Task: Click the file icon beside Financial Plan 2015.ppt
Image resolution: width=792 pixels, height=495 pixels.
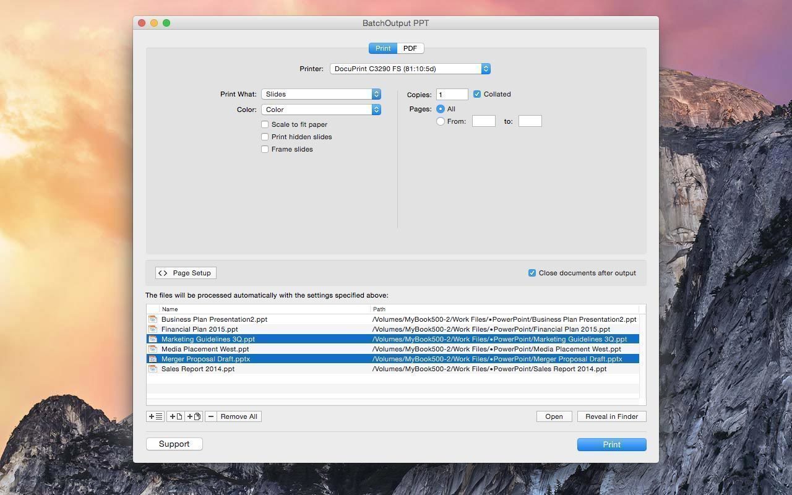Action: tap(153, 329)
